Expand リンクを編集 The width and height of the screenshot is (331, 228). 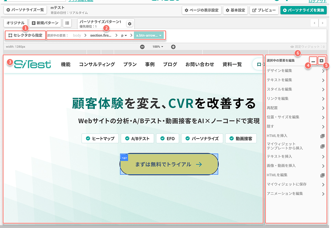tap(296, 99)
